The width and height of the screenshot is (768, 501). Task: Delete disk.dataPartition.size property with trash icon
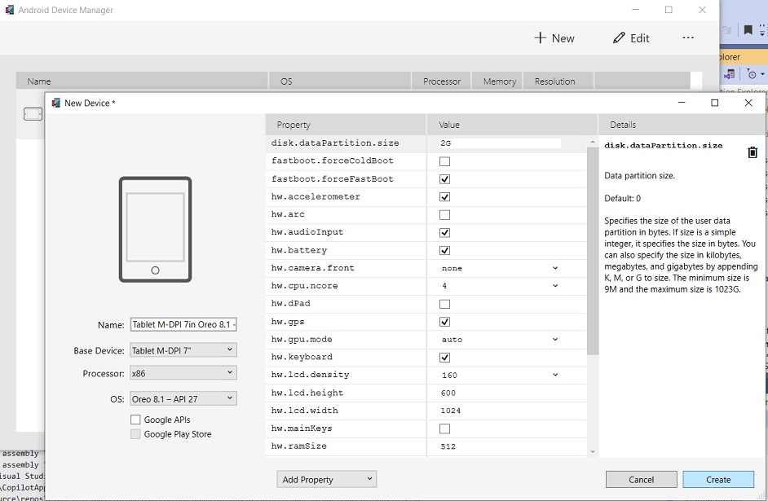pos(753,152)
